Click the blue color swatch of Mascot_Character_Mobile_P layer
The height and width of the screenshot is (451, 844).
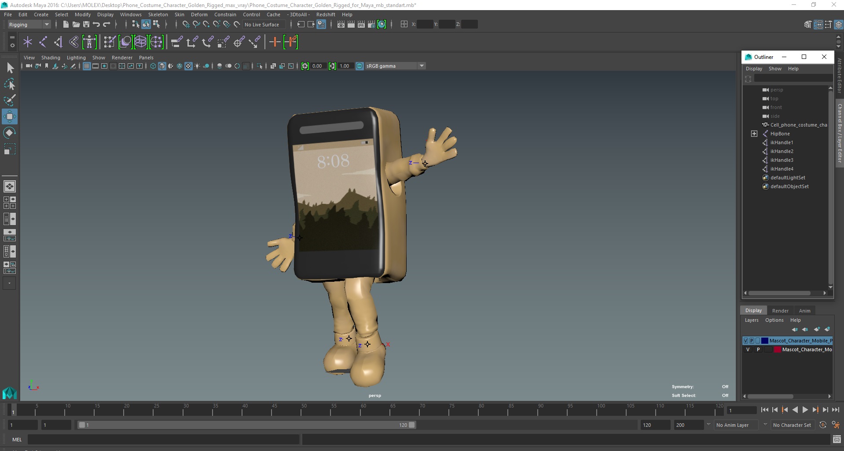point(765,341)
